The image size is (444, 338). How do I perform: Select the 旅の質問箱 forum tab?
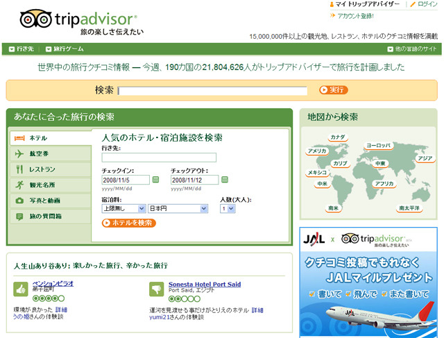(x=51, y=217)
